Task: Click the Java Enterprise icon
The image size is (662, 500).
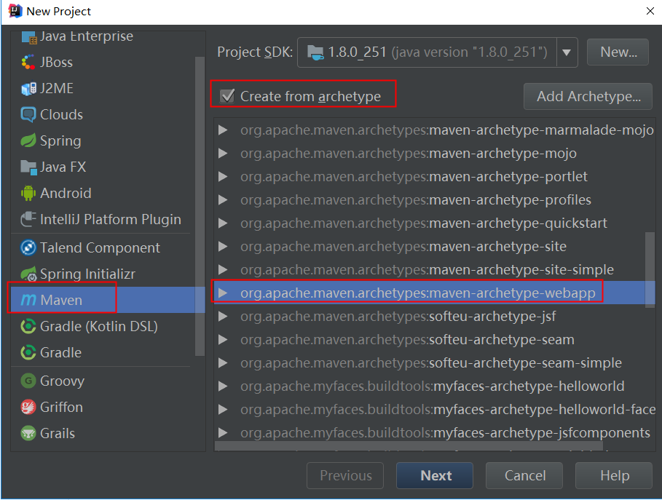Action: [28, 37]
